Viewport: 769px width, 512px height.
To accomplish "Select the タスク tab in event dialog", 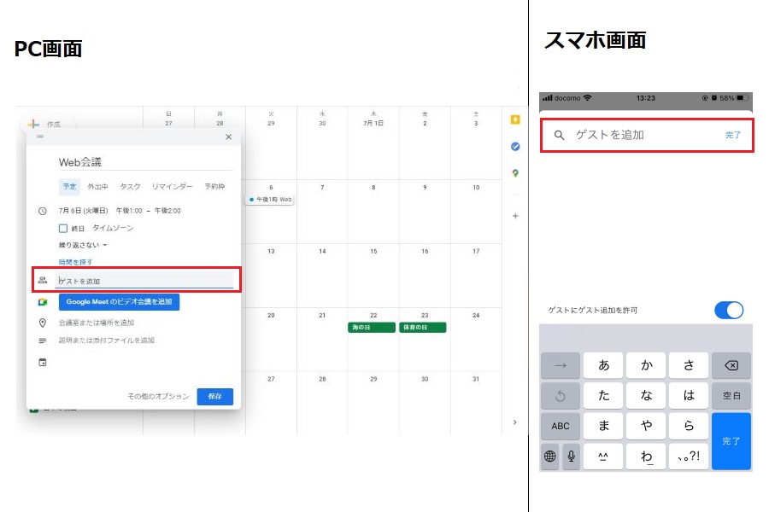I will [130, 186].
